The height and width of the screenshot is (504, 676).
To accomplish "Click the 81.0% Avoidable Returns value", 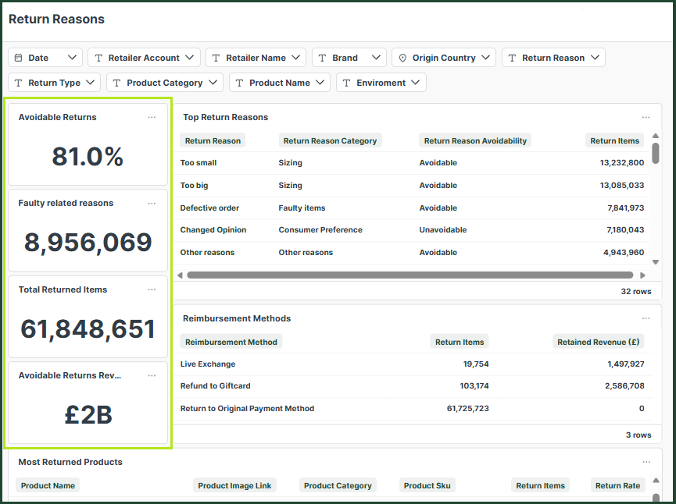I will click(x=88, y=157).
